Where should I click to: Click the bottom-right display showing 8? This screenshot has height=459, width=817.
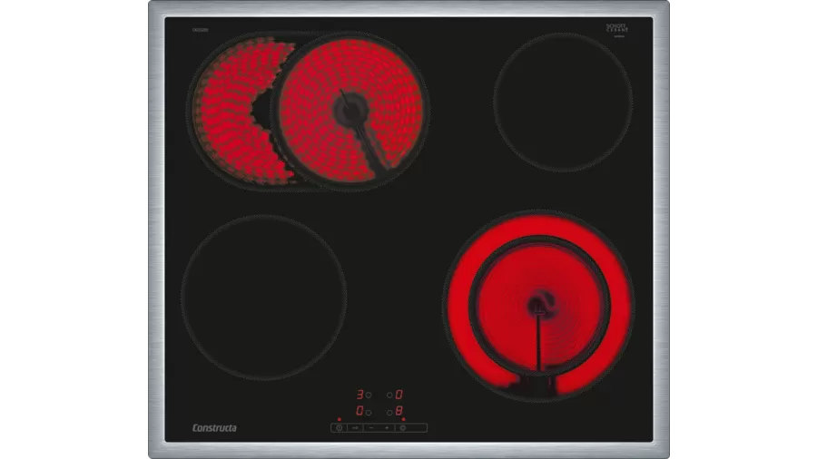399,412
